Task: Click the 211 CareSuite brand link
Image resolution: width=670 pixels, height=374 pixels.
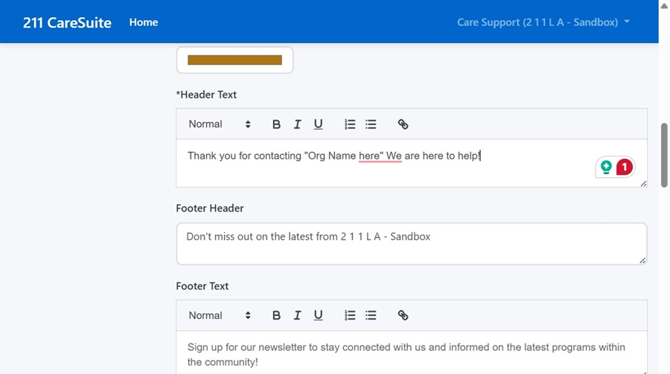Action: pyautogui.click(x=67, y=22)
